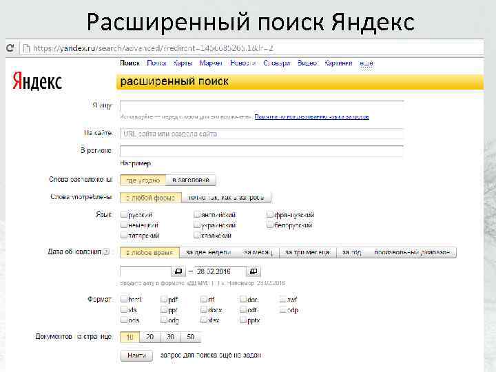The height and width of the screenshot is (372, 496).
Task: Click the help icon next to update date
Action: (x=106, y=252)
